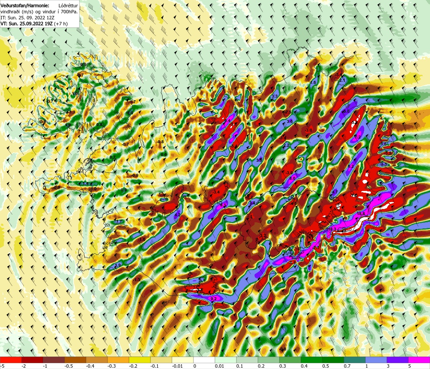430x369 pixels.
Task: Click the legend label "0.5"
Action: (x=326, y=366)
